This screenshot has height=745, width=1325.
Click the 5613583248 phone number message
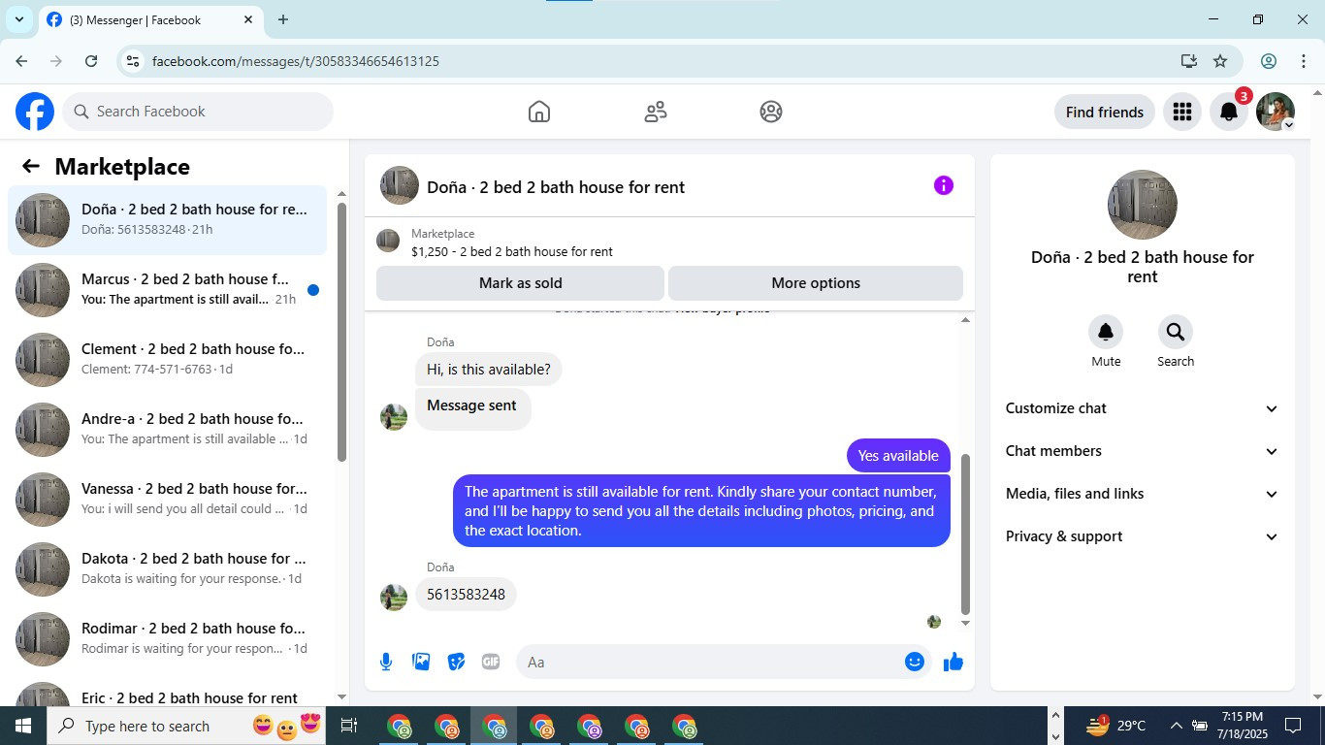pos(466,594)
